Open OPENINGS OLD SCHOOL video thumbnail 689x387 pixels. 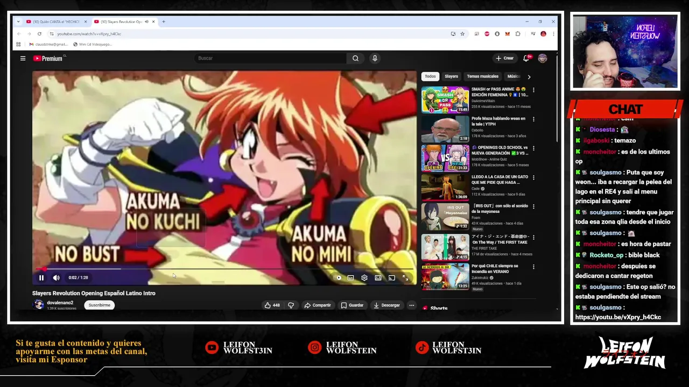[x=445, y=158]
